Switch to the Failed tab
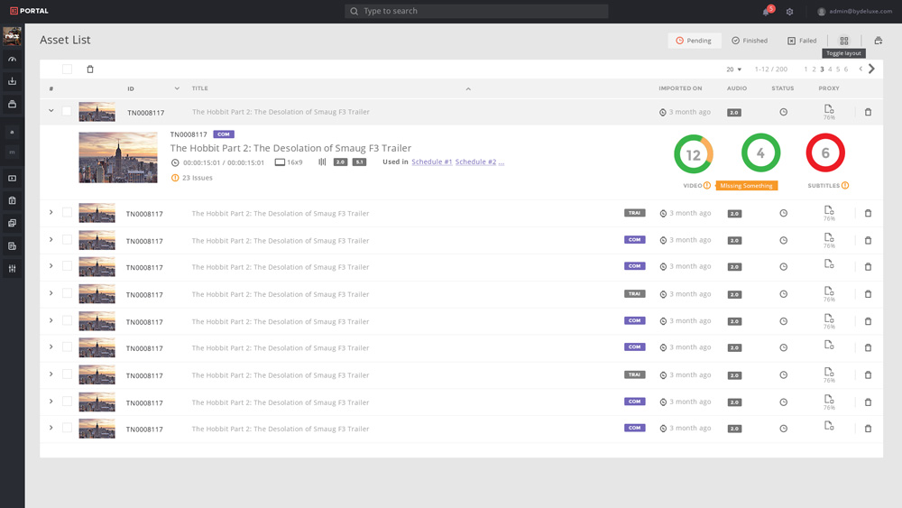This screenshot has width=902, height=508. [x=802, y=41]
